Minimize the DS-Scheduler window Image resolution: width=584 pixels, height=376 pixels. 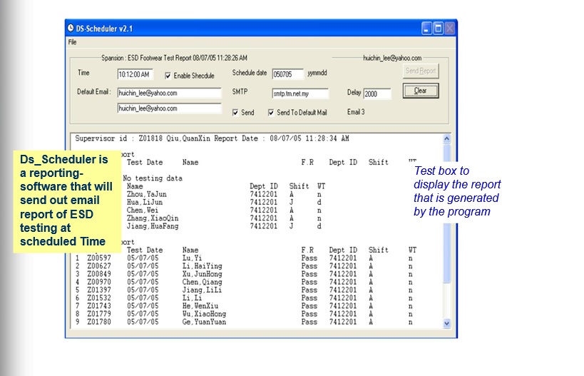pyautogui.click(x=426, y=29)
